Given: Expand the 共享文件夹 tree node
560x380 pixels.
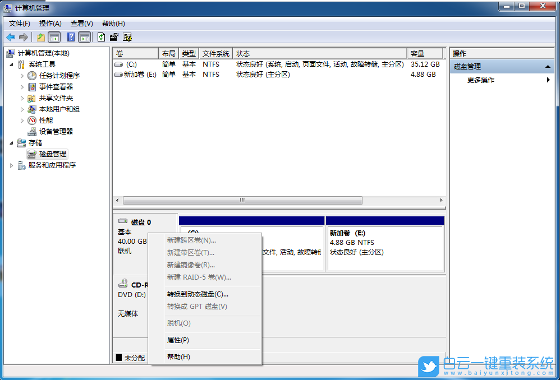Looking at the screenshot, I should point(22,98).
